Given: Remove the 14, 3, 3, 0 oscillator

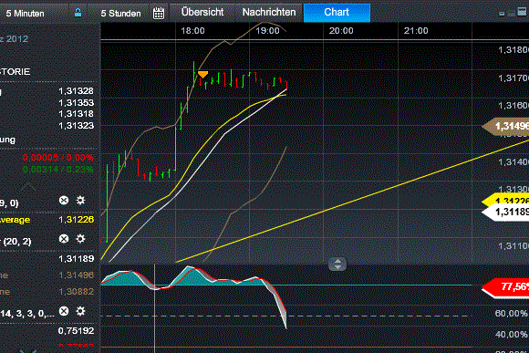Looking at the screenshot, I should point(64,311).
